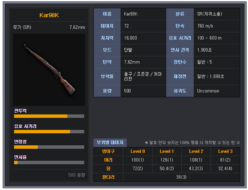Click the 유효 사거리 stat bar
The image size is (248, 190).
(49, 132)
